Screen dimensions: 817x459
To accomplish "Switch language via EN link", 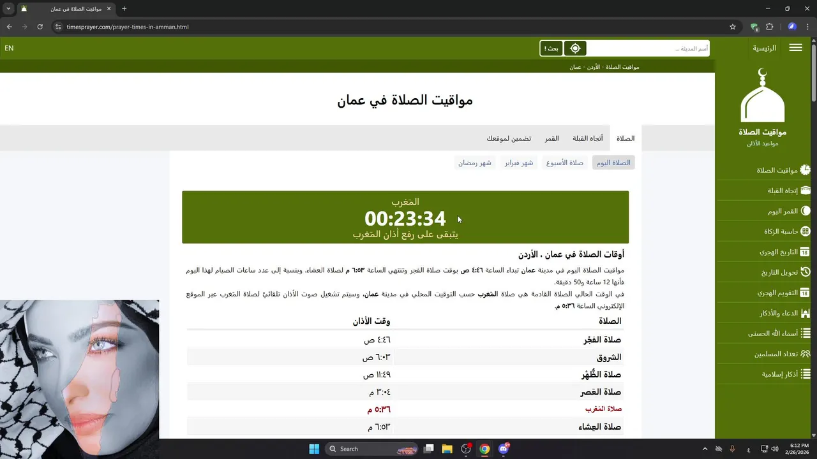I will [x=9, y=48].
